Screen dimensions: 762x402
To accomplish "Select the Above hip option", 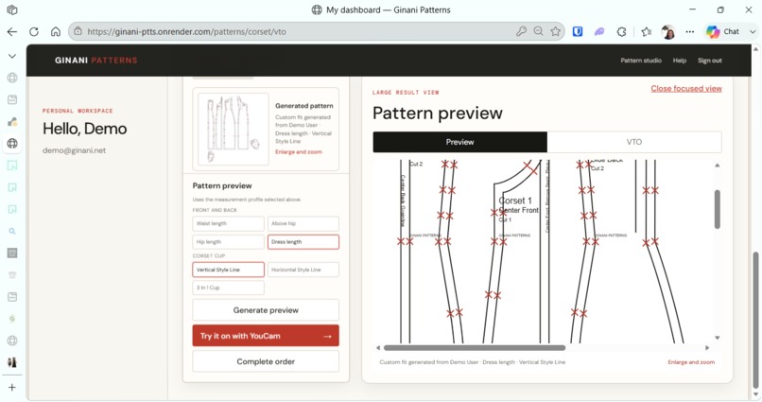I will click(x=303, y=223).
